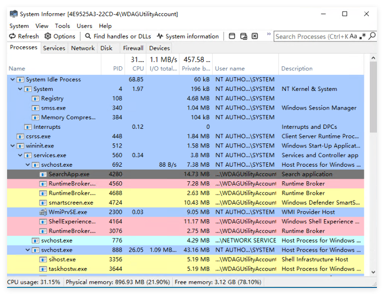384x295 pixels.
Task: Click the SearchApp.exe process icon
Action: click(43, 174)
